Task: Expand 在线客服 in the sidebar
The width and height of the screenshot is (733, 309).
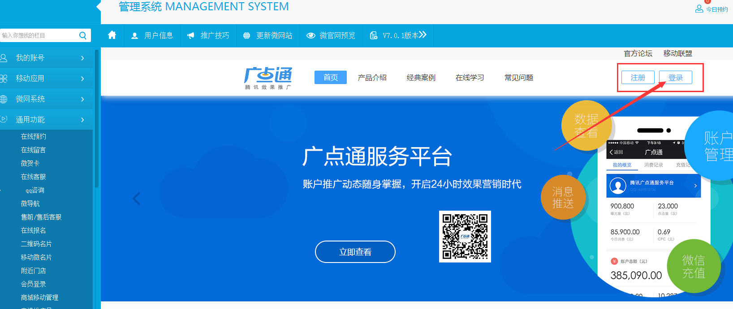Action: coord(34,177)
